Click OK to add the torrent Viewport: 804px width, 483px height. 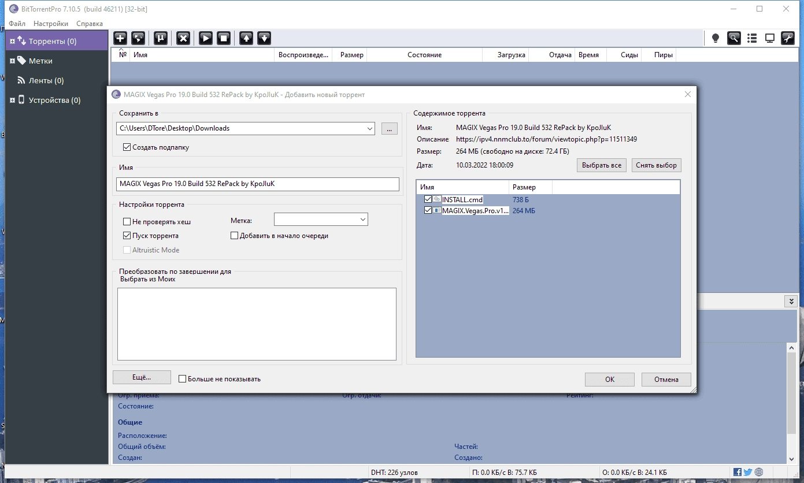pos(610,380)
